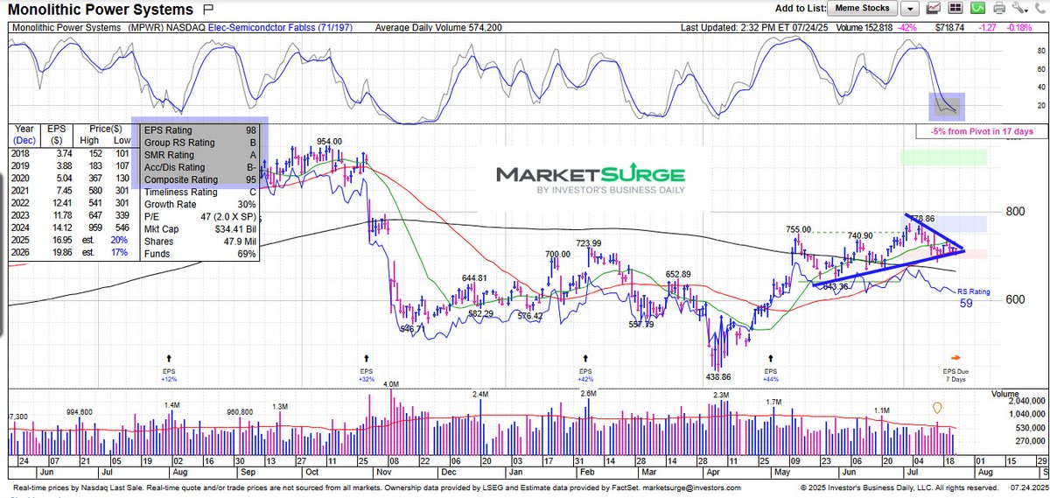Open the Add to List dropdown arrow

[911, 9]
